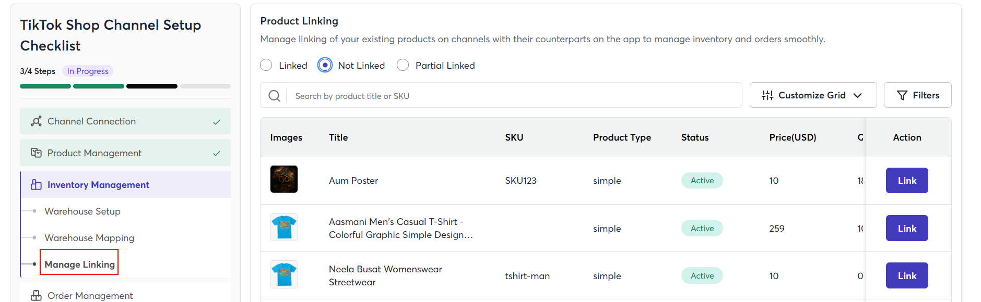Image resolution: width=981 pixels, height=302 pixels.
Task: Select the Not Linked radio button
Action: (325, 65)
